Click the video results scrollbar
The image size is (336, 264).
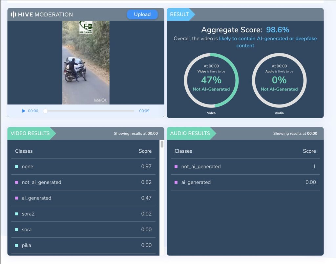click(x=162, y=144)
